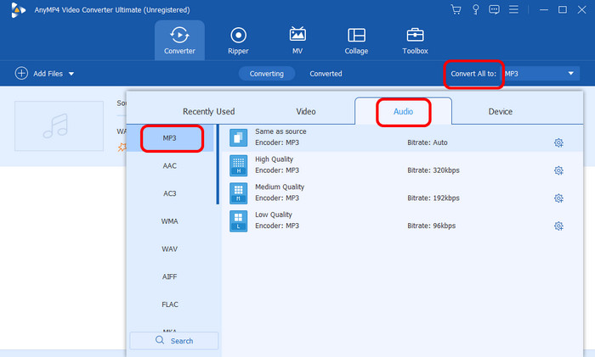Screen dimensions: 595x357
Task: Select WMA in the format list
Action: tap(170, 221)
